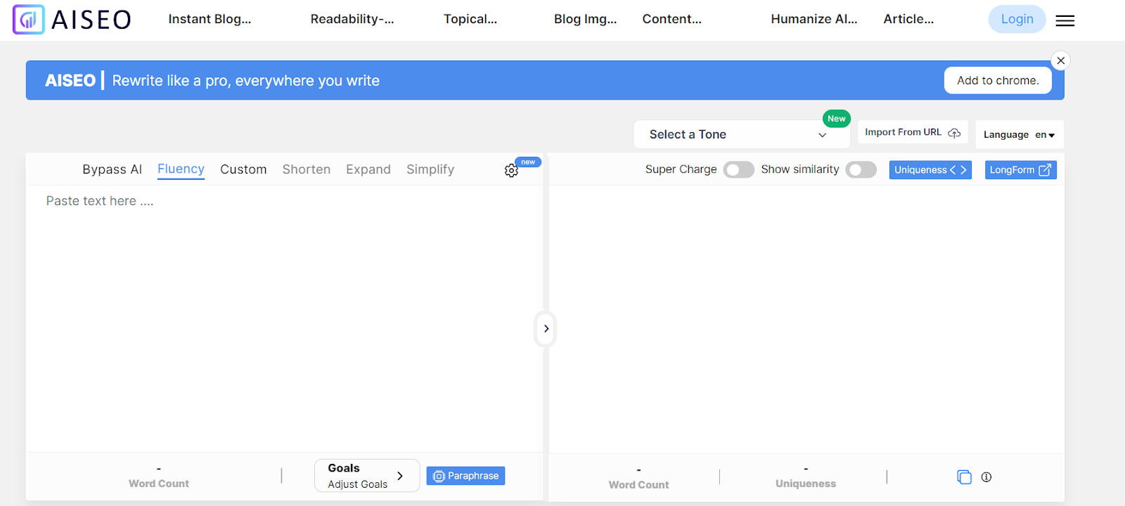This screenshot has height=506, width=1125.
Task: Click into the Paste text here field
Action: (284, 318)
